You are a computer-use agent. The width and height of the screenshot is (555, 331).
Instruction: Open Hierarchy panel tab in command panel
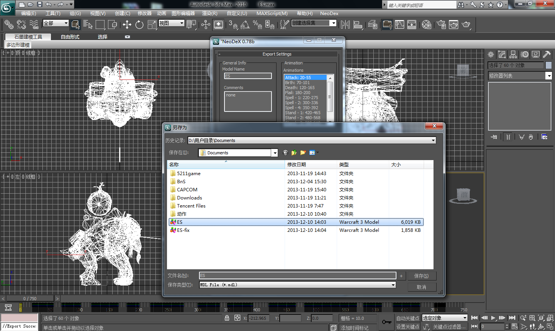click(x=513, y=54)
